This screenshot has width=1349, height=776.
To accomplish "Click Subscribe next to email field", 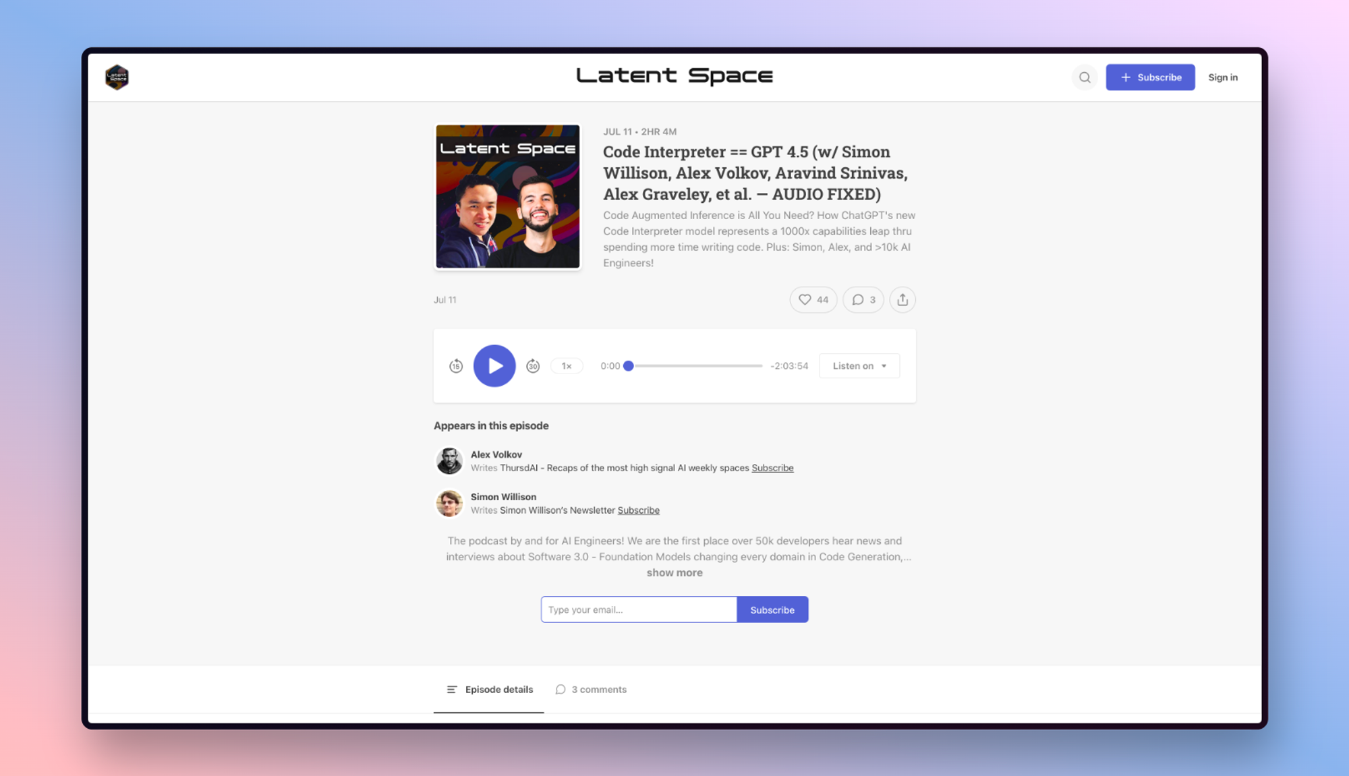I will point(772,609).
